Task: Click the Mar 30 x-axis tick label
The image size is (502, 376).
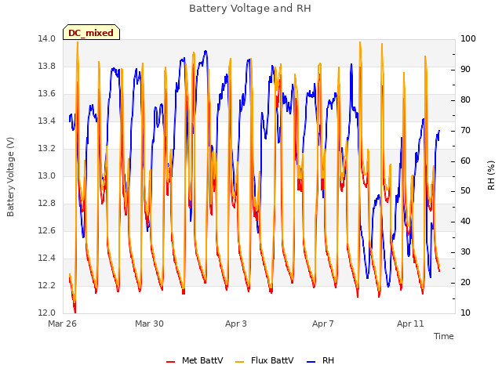Action: [149, 324]
